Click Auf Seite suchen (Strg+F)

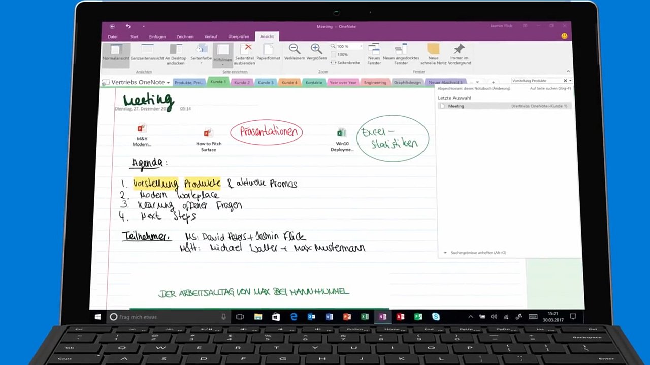coord(550,88)
